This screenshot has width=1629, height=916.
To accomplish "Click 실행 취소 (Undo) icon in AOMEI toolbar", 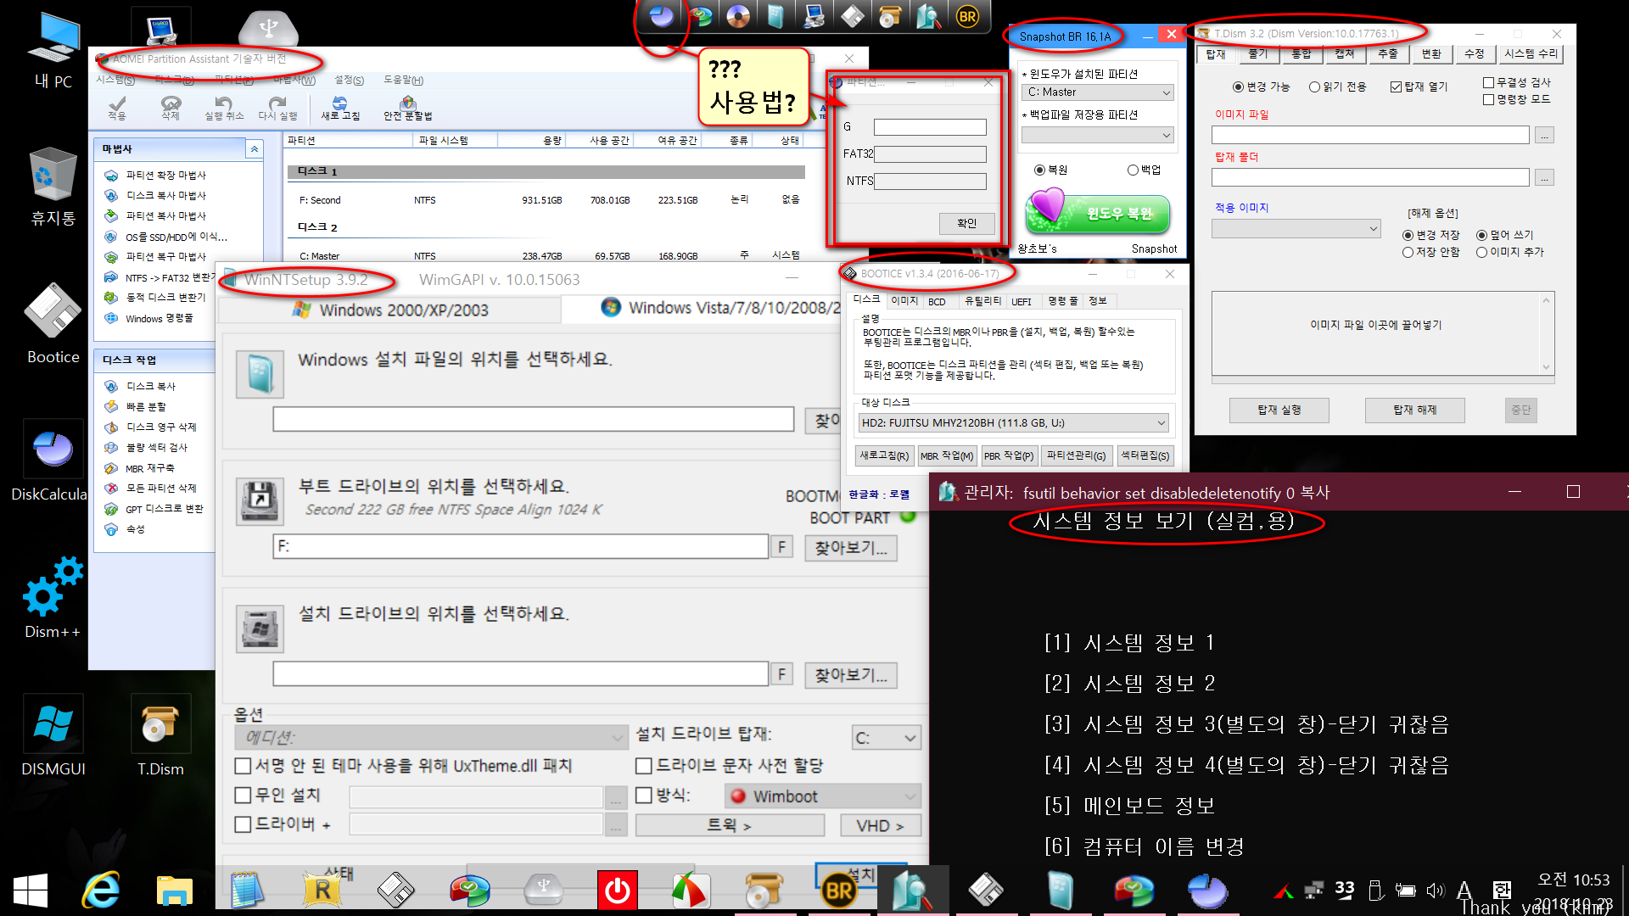I will 224,107.
